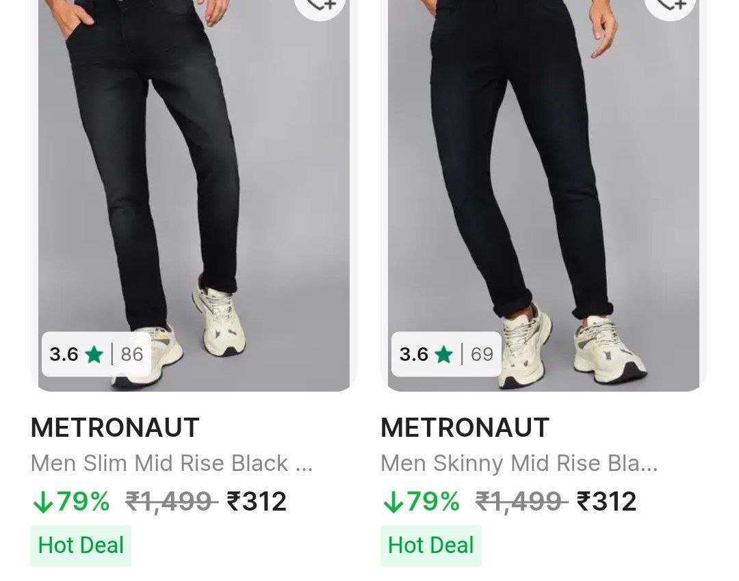Click green discount arrow on Men Slim jeans
The height and width of the screenshot is (581, 739).
(x=42, y=502)
